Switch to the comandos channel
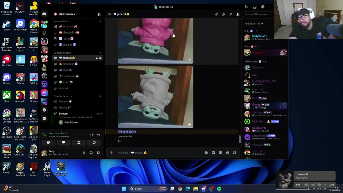 [77, 76]
